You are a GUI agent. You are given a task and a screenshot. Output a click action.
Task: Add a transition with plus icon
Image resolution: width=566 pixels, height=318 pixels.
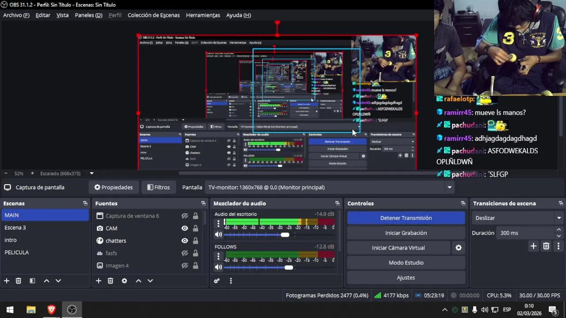tap(533, 246)
